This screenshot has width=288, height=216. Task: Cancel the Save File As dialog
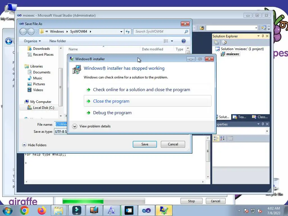point(173,144)
